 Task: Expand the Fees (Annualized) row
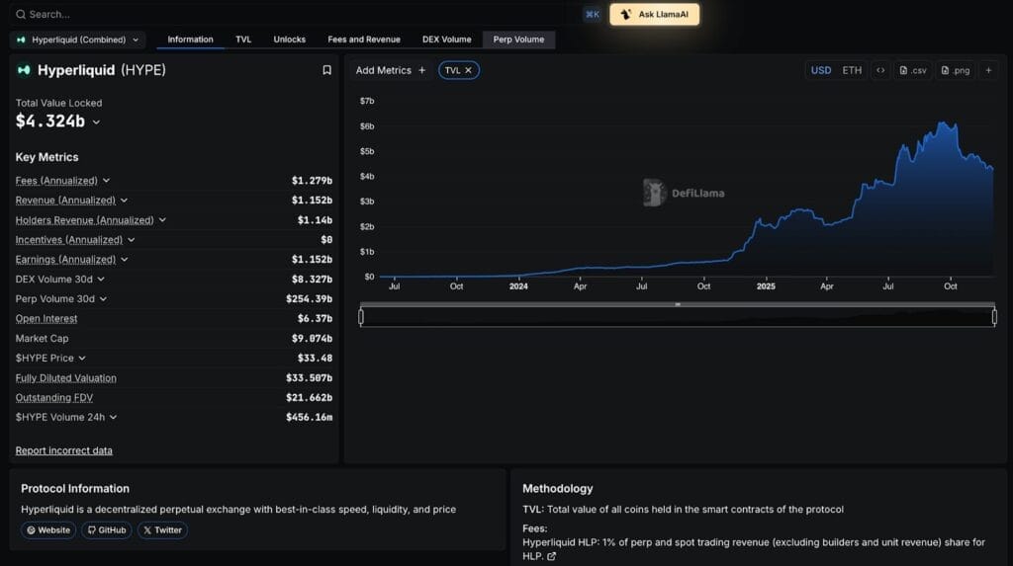[106, 181]
